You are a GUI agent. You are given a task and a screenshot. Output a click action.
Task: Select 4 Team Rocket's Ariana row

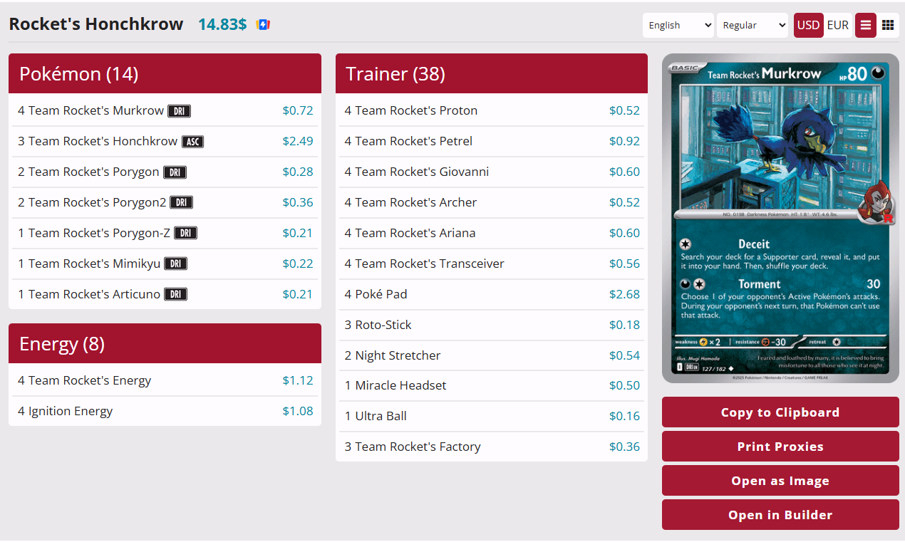[x=492, y=234]
